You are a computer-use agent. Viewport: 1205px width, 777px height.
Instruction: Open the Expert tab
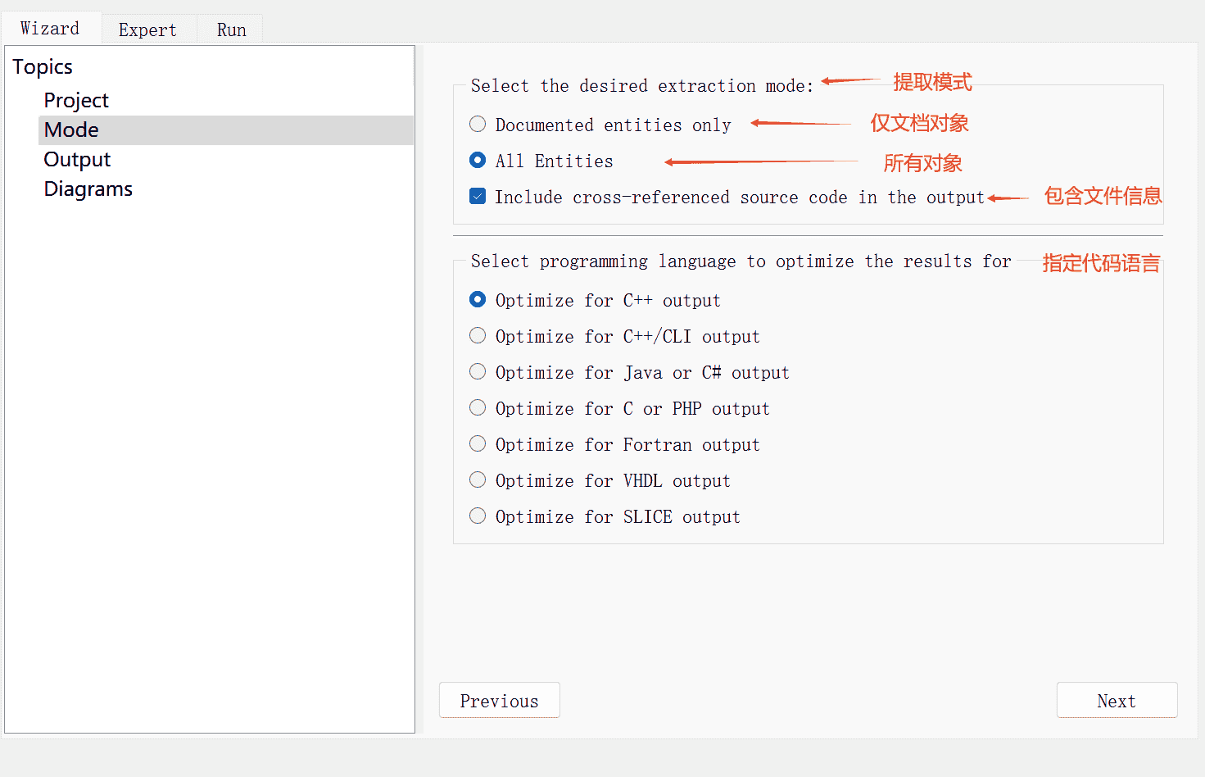coord(147,30)
